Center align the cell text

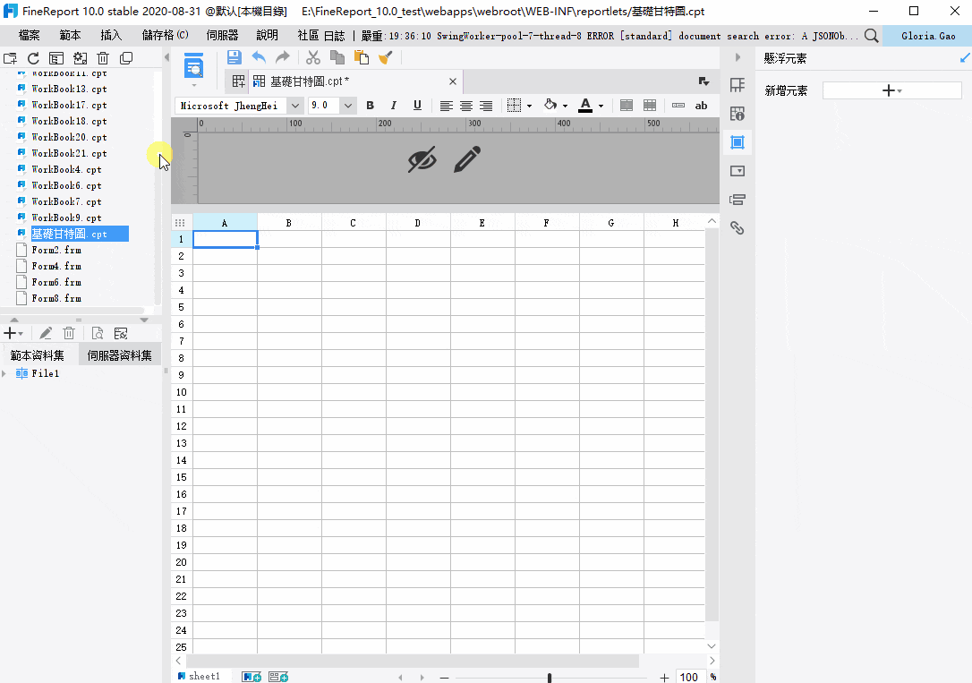pyautogui.click(x=466, y=106)
